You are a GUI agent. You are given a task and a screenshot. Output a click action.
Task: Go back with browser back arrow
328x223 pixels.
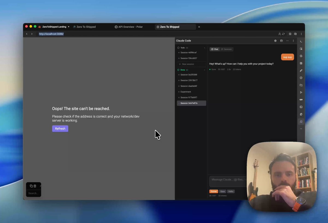coord(27,34)
